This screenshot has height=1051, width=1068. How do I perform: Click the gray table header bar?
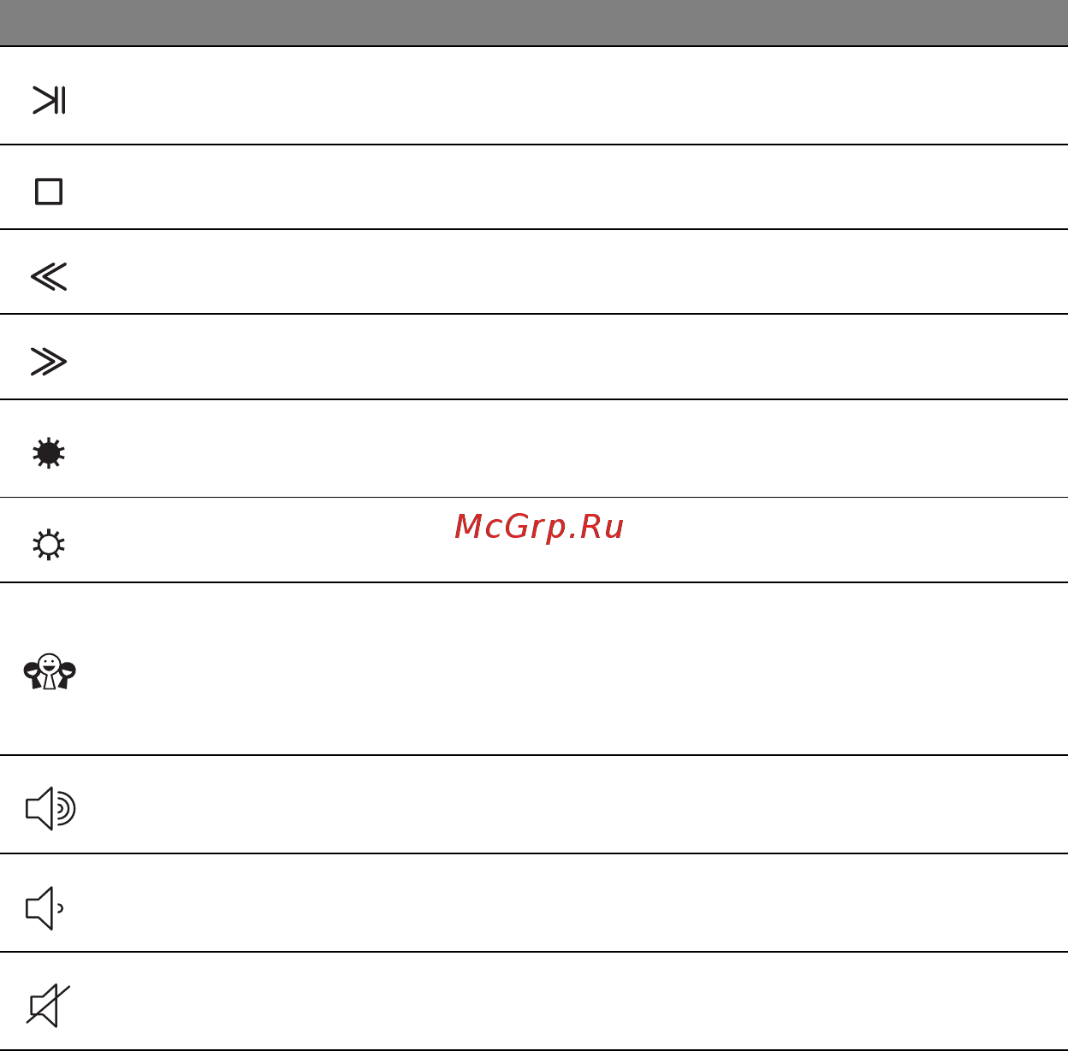pyautogui.click(x=534, y=22)
